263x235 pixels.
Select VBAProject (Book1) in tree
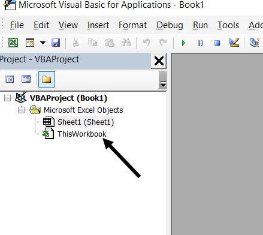[68, 98]
